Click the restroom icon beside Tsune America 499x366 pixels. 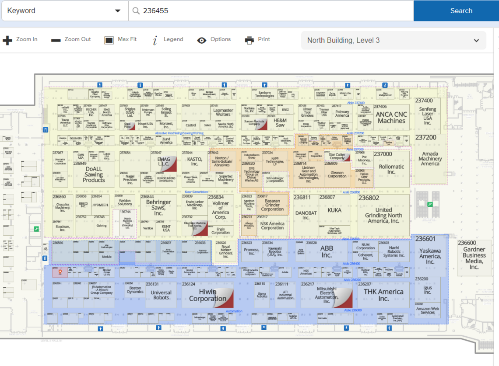[x=46, y=130]
